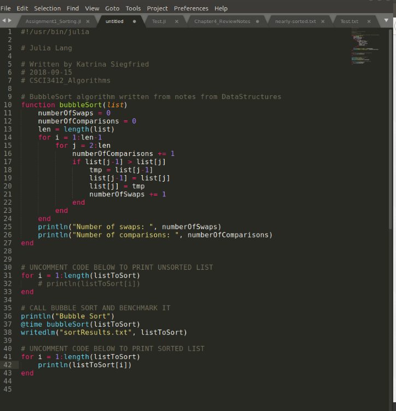Switch to the nearly-sorted.txt tab
The image size is (396, 411).
tap(295, 21)
